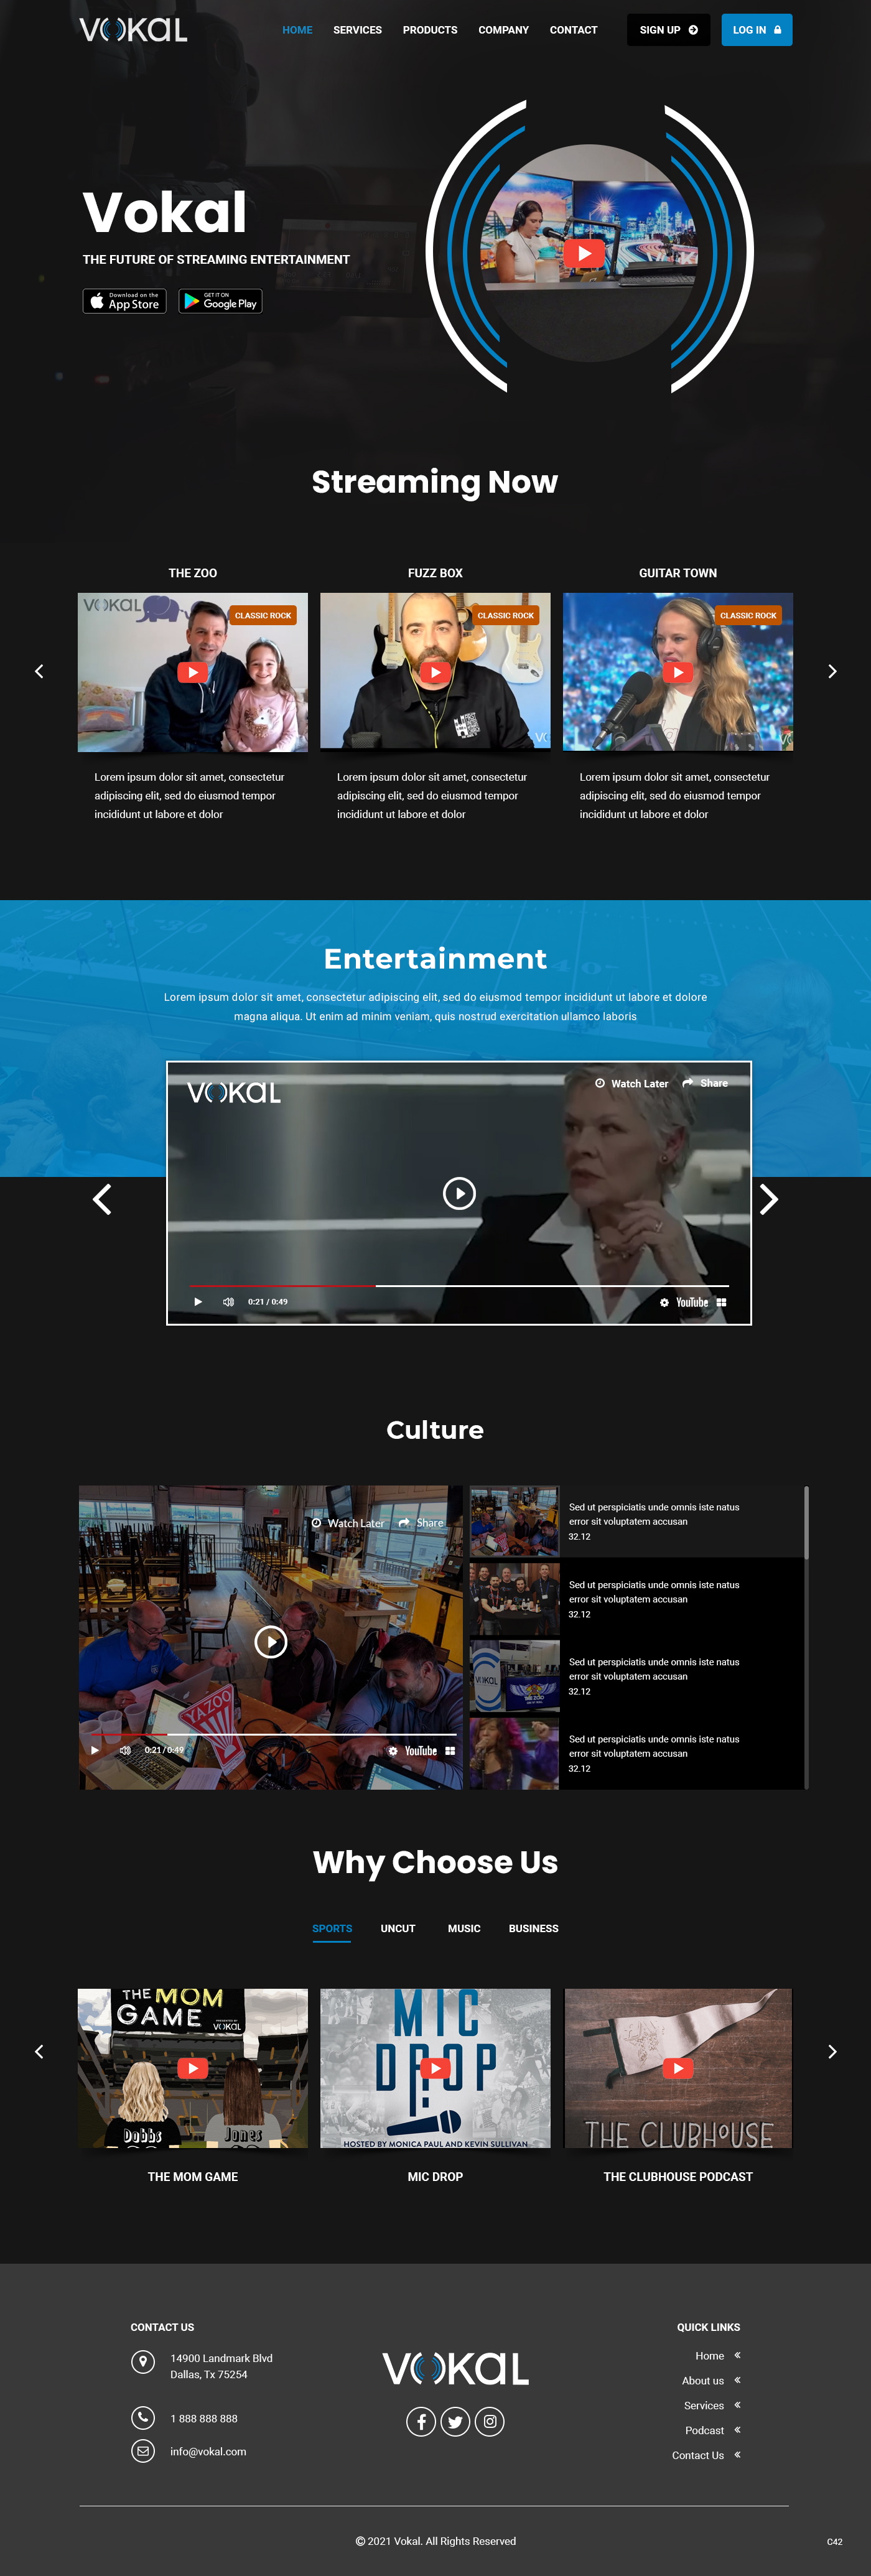Click play control in Entertainment player bar
This screenshot has width=871, height=2576.
pos(198,1302)
